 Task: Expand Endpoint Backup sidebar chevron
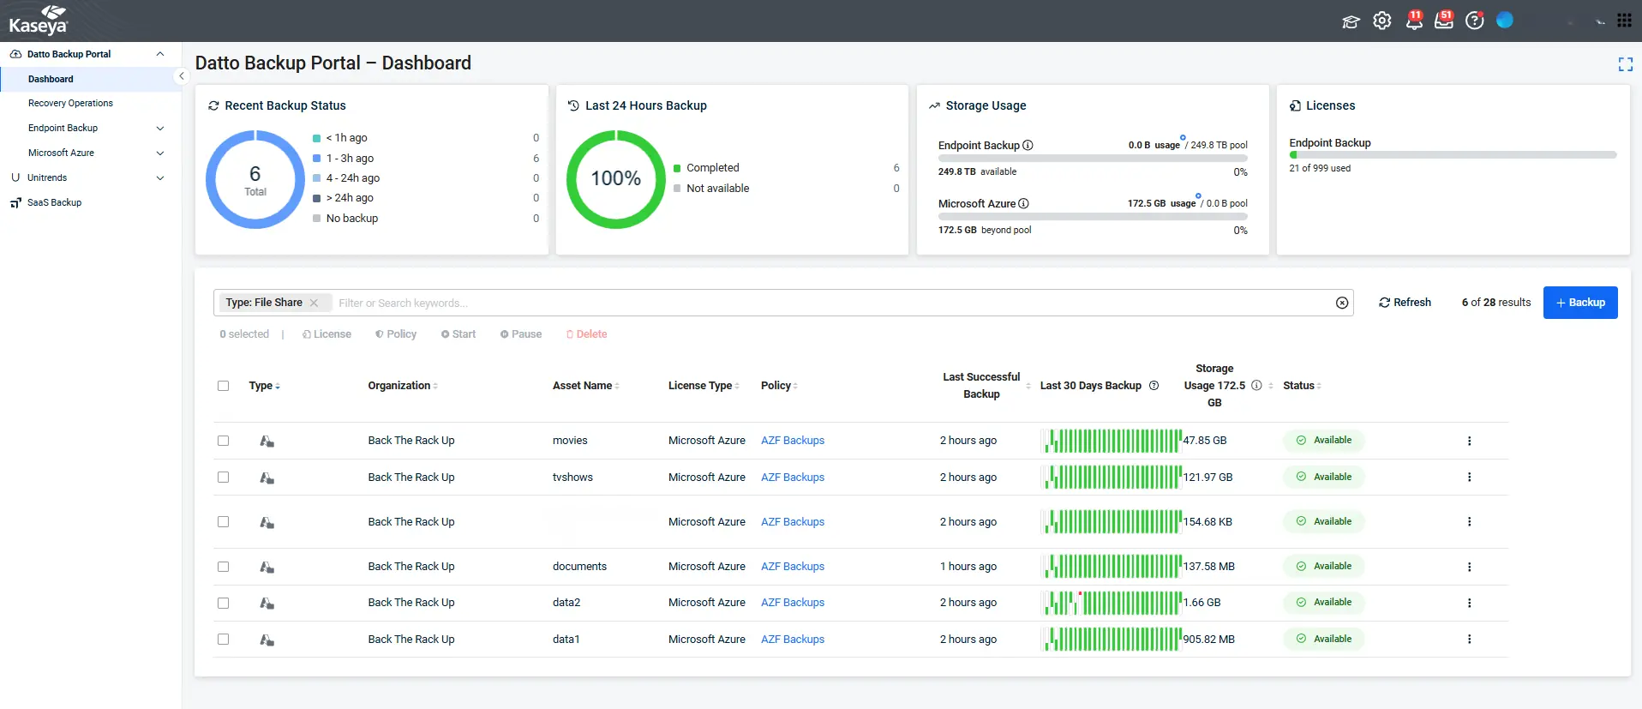pos(160,129)
